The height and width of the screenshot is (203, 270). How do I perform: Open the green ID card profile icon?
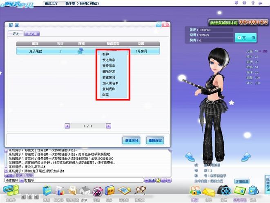point(240,191)
